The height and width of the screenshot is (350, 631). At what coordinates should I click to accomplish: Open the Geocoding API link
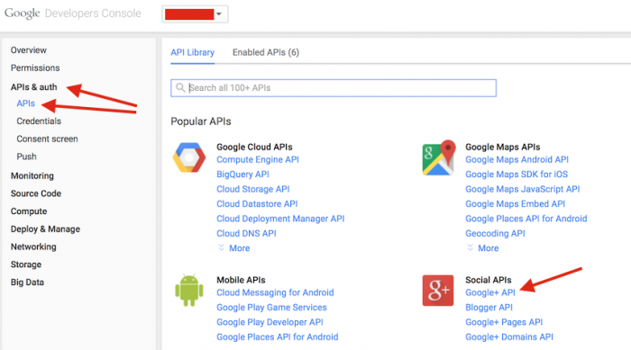click(x=495, y=233)
